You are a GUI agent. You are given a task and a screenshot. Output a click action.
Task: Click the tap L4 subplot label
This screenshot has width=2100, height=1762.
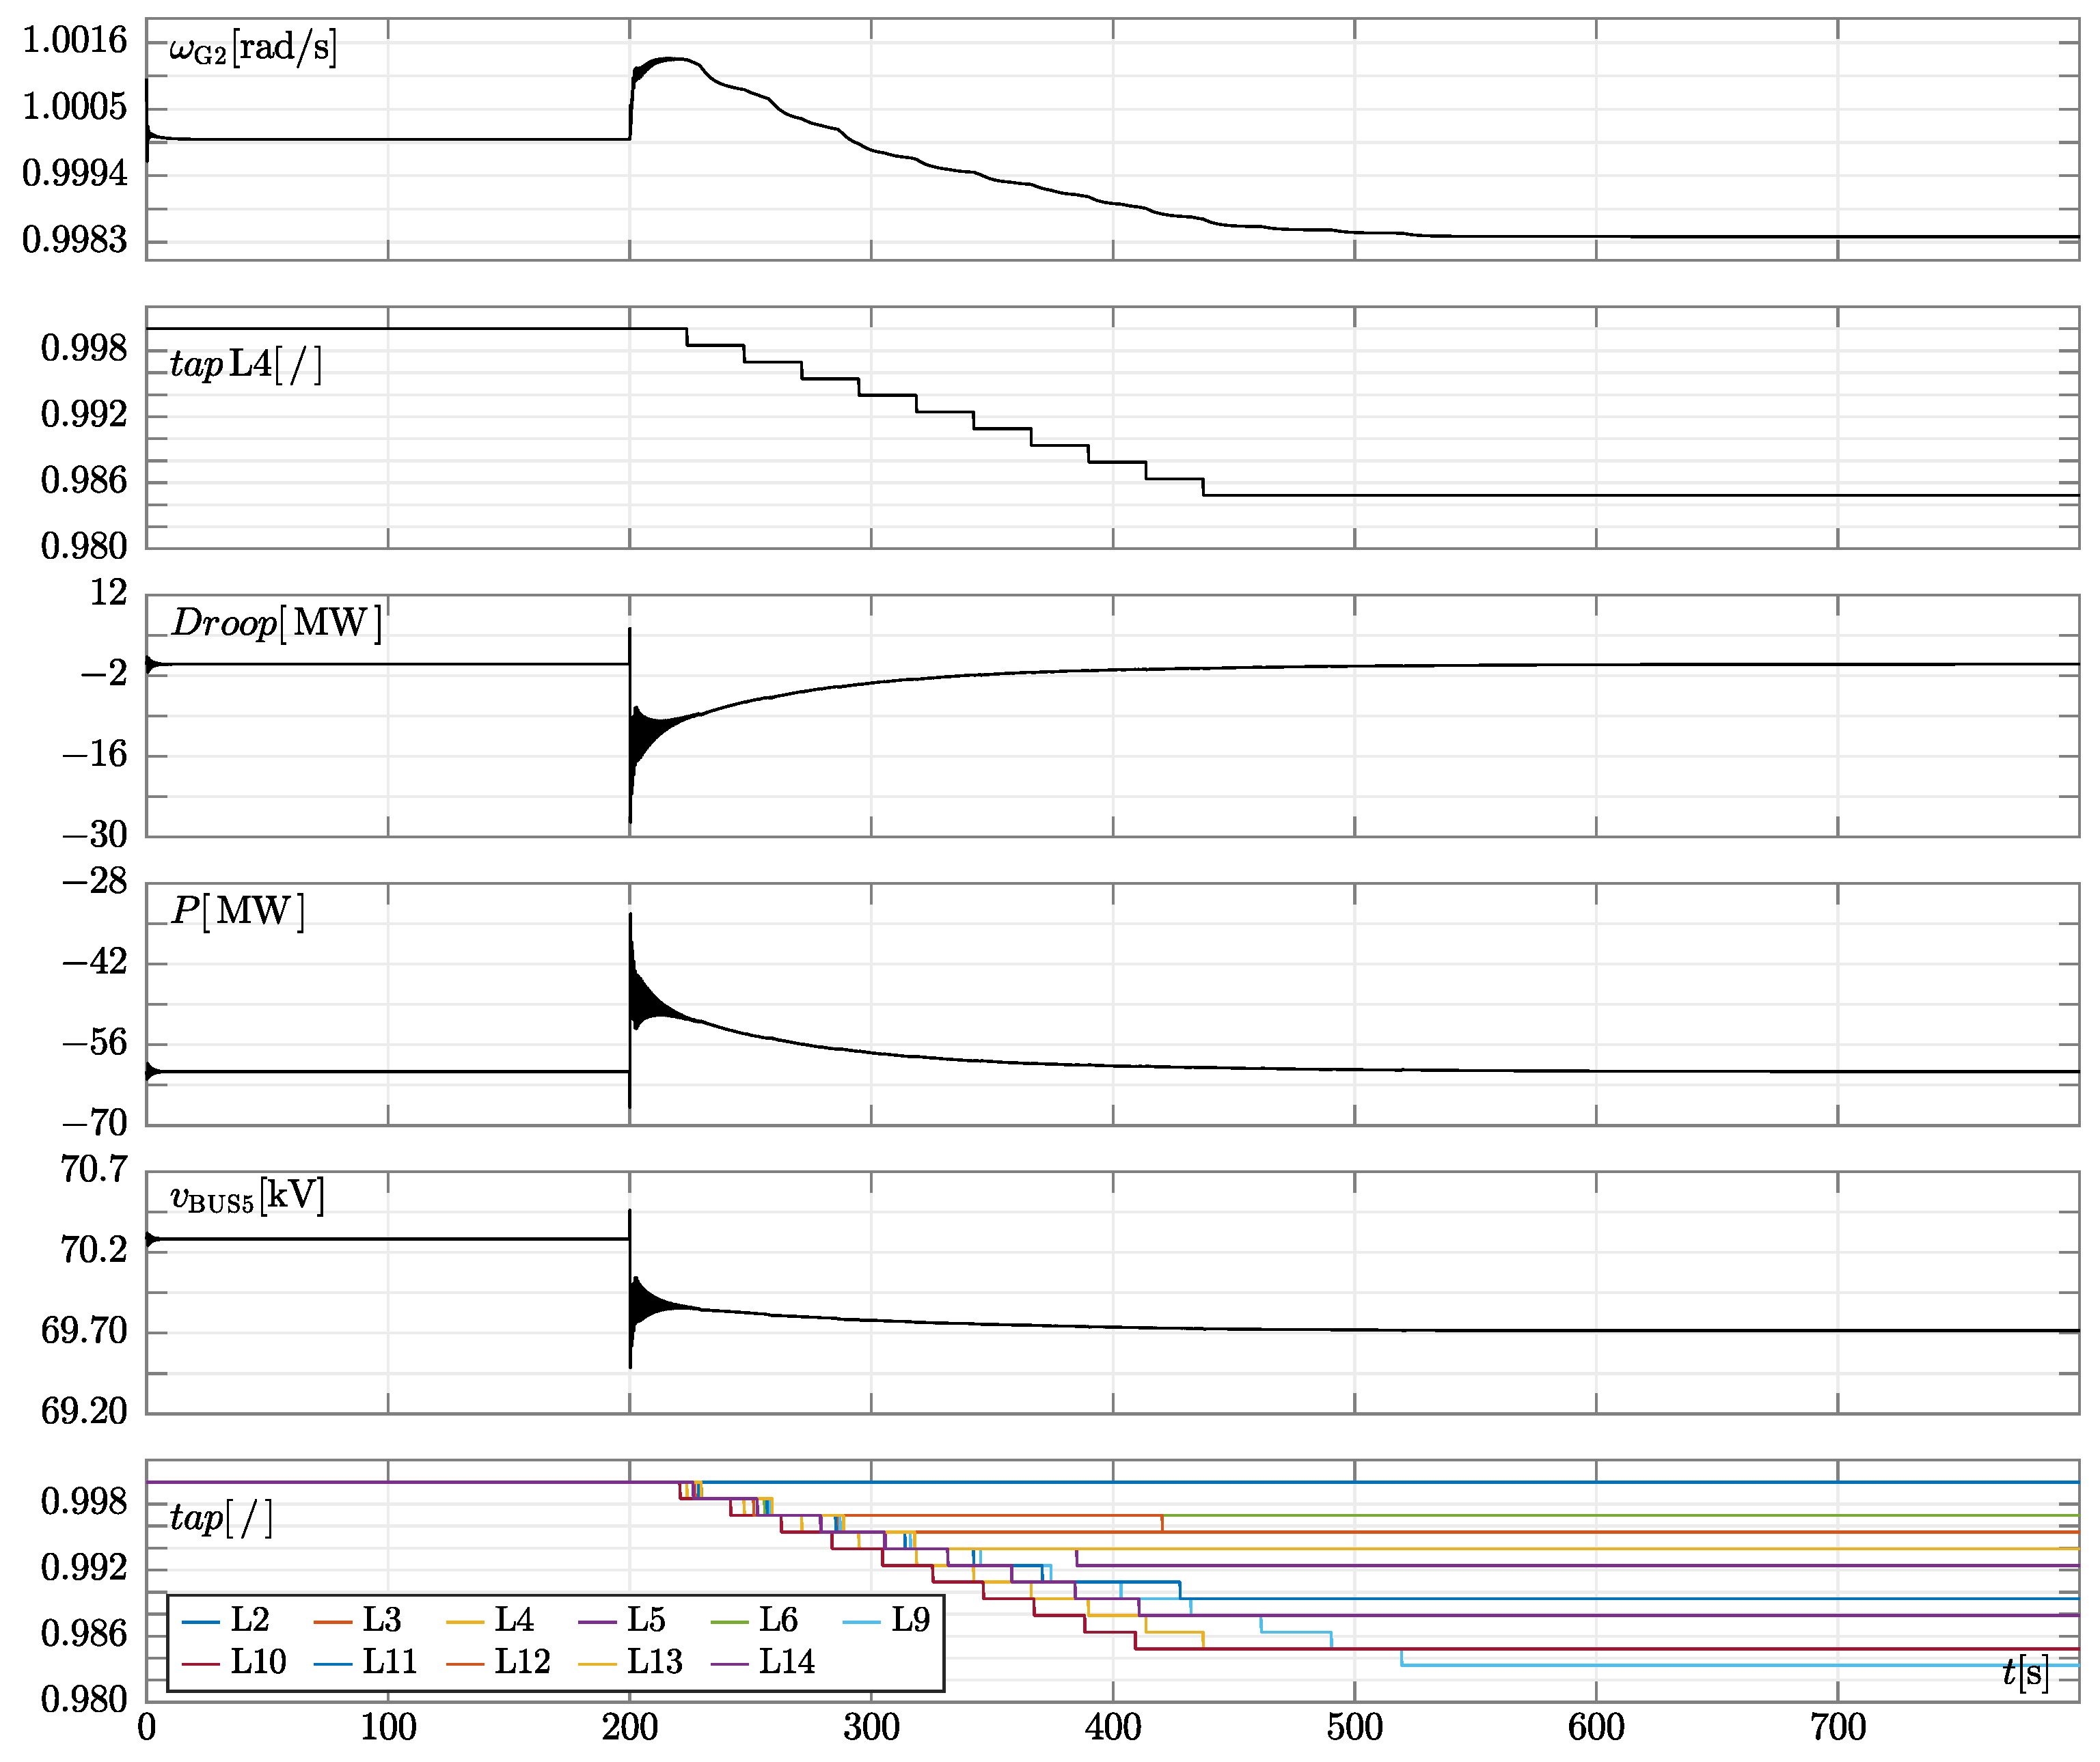[x=246, y=365]
